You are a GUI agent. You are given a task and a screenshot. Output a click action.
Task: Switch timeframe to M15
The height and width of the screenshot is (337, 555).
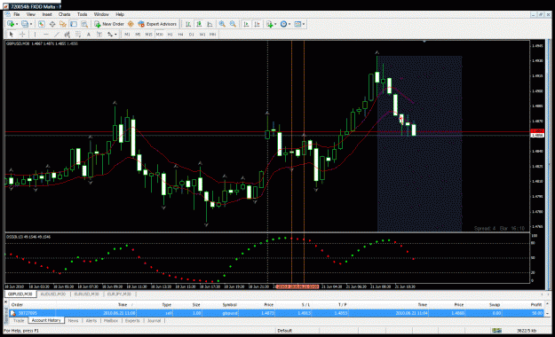point(148,35)
